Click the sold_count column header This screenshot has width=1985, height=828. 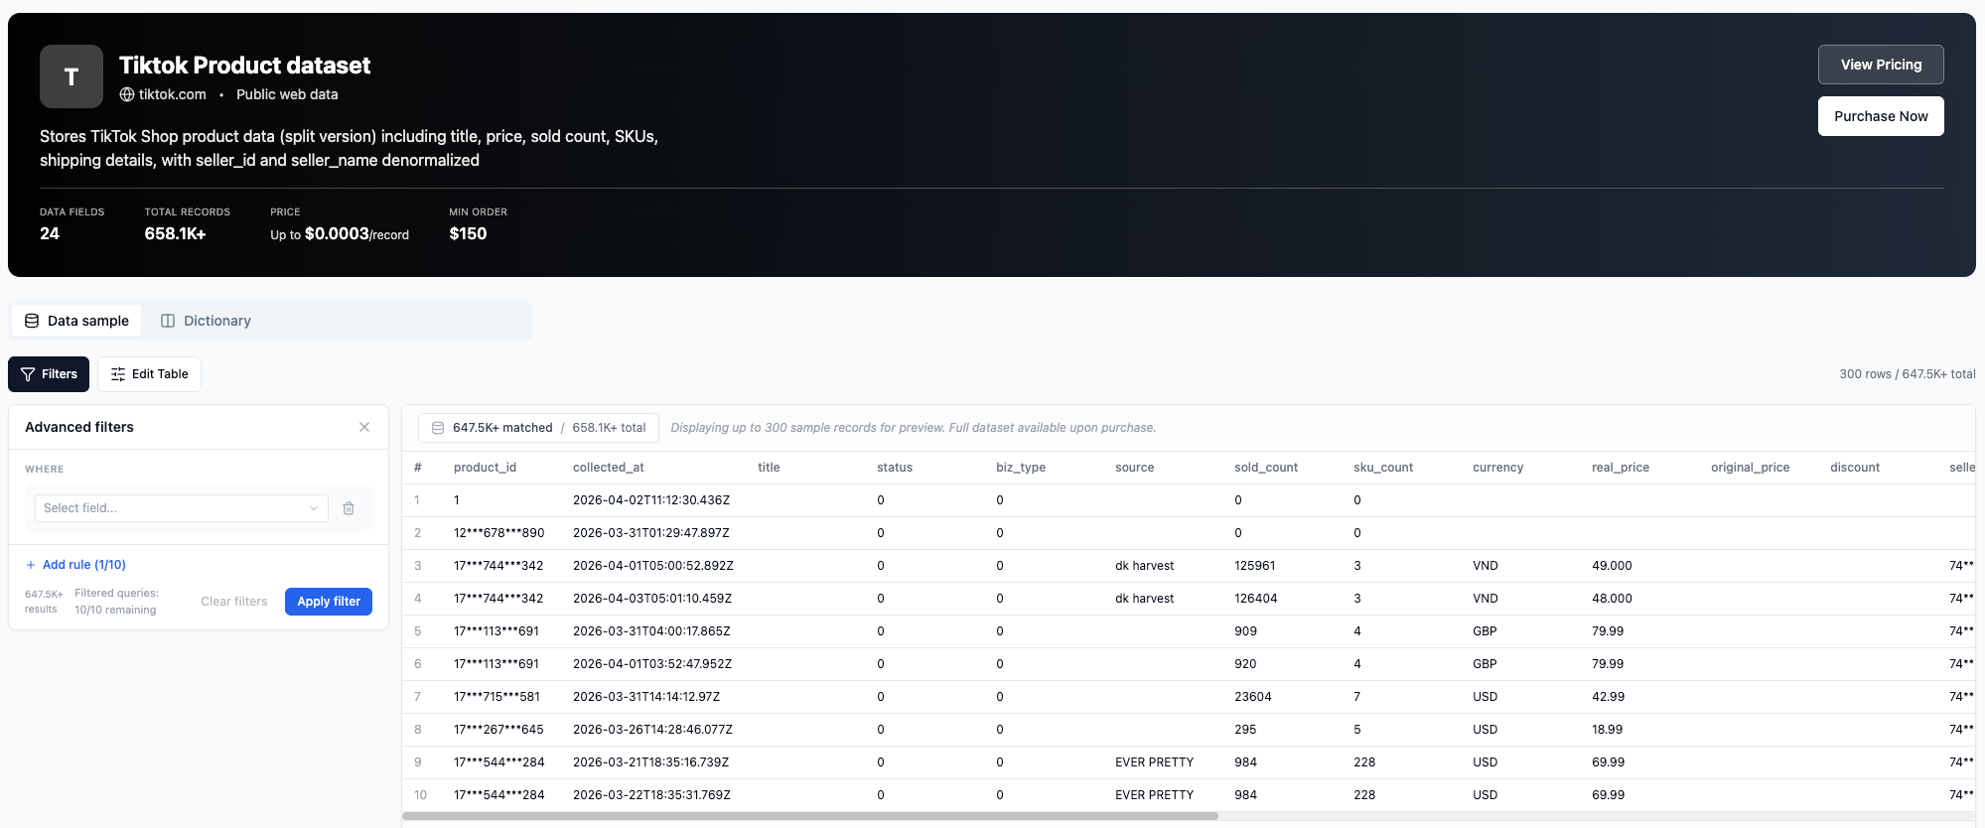tap(1265, 468)
